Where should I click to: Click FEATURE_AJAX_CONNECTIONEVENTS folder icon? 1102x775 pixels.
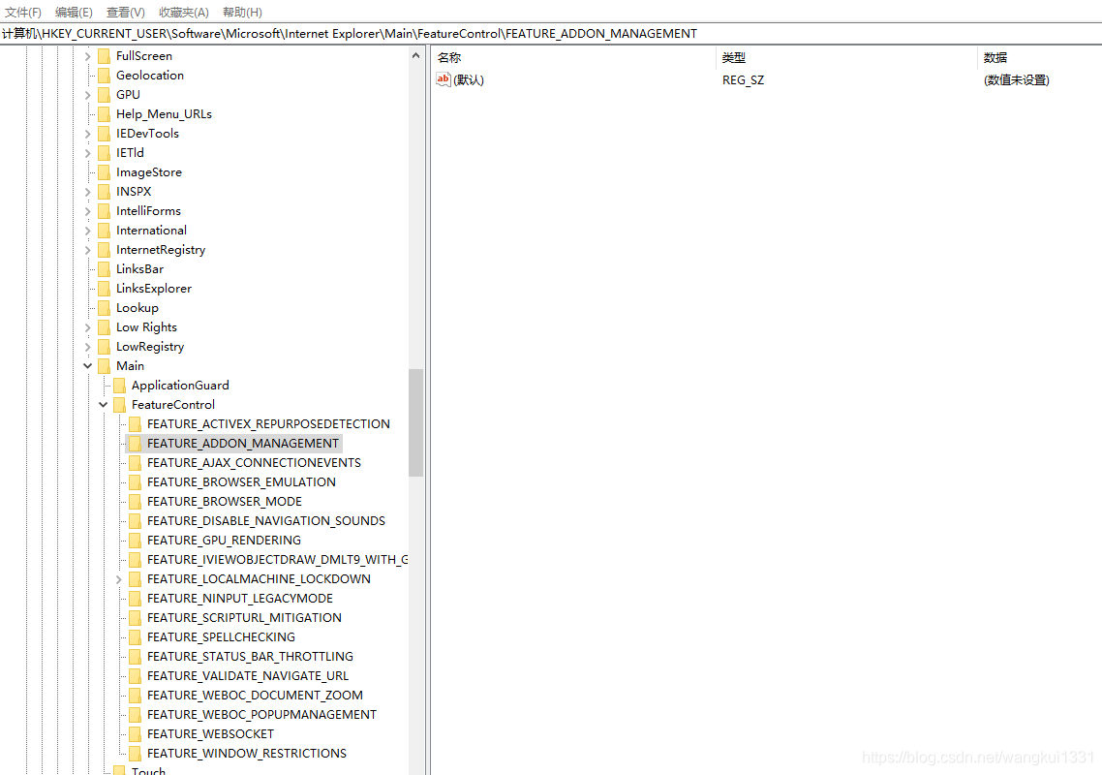coord(135,463)
